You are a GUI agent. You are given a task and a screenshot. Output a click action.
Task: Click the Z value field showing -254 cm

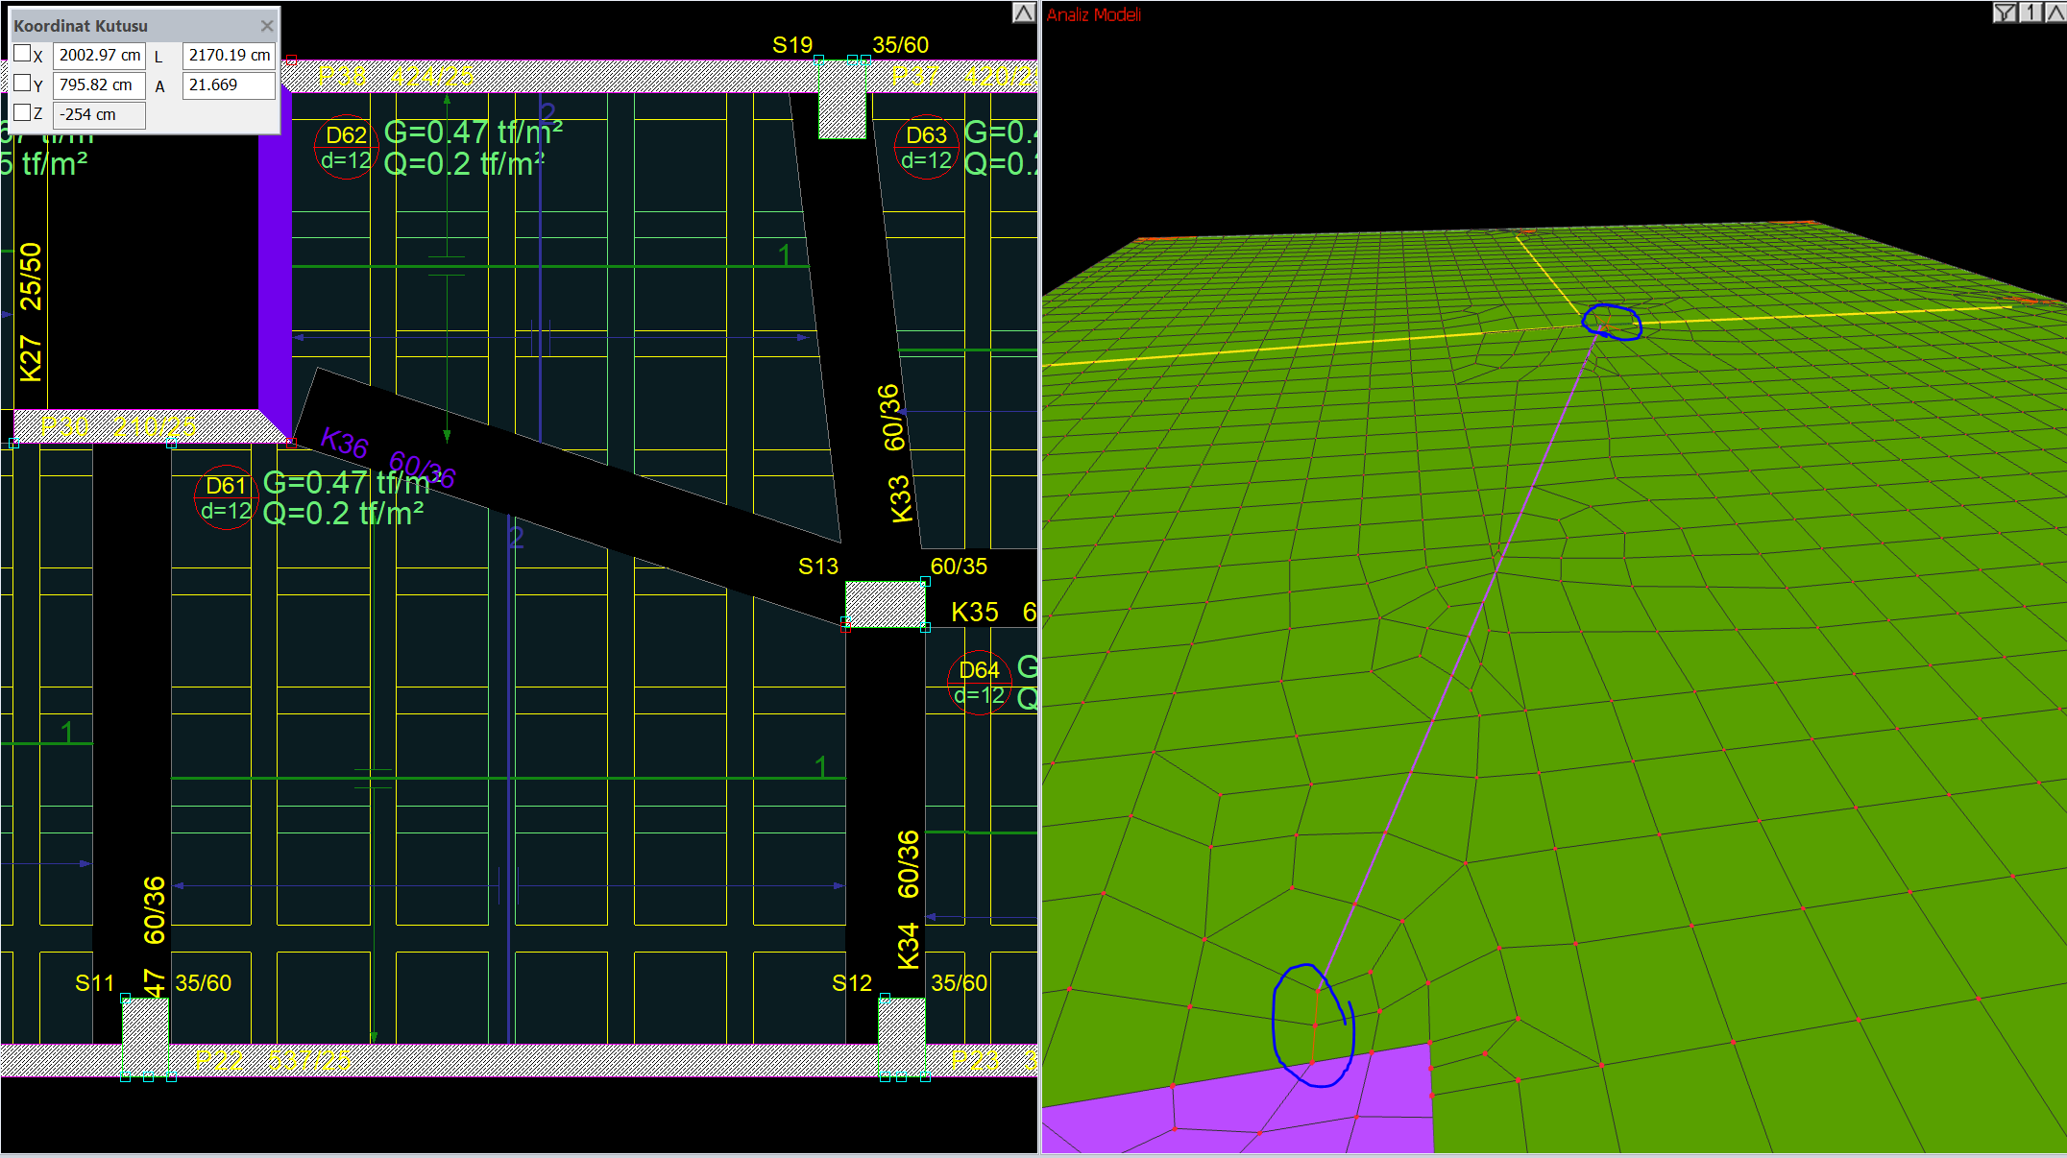[99, 115]
